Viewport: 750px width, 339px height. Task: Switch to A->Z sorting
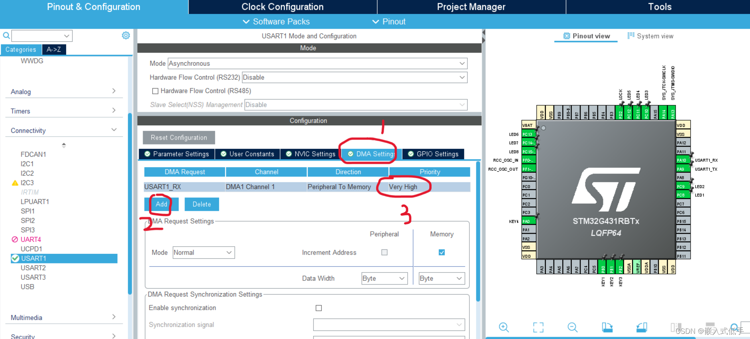click(54, 49)
